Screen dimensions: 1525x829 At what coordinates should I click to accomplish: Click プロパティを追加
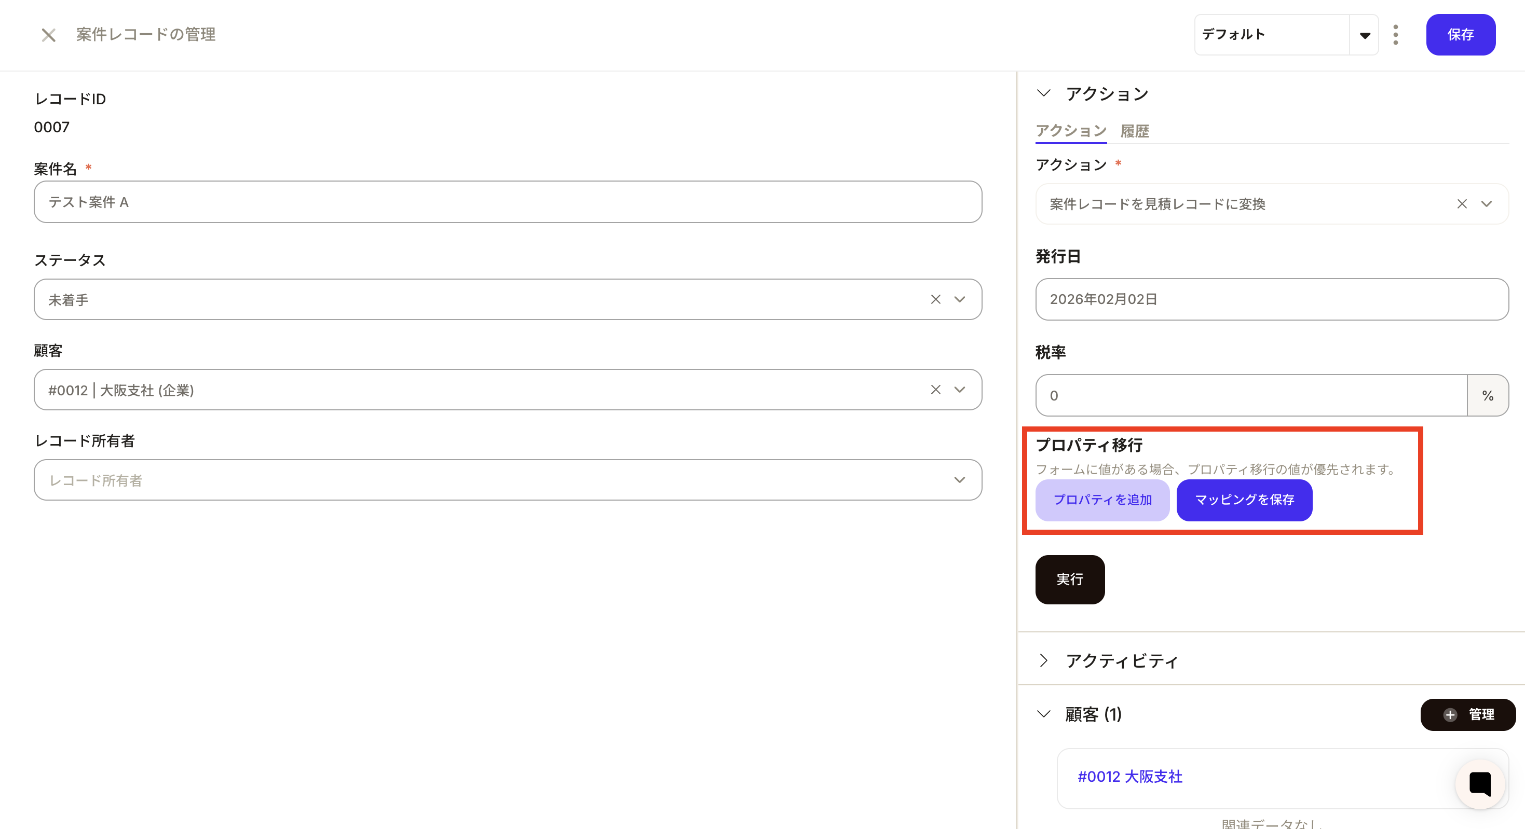(x=1102, y=500)
